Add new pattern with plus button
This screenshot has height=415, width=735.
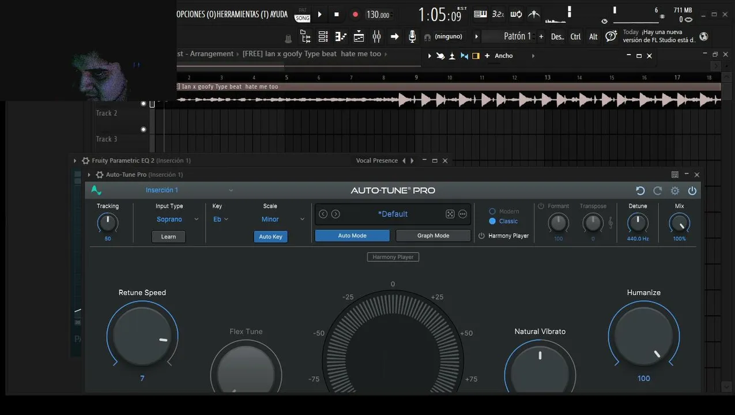click(541, 36)
